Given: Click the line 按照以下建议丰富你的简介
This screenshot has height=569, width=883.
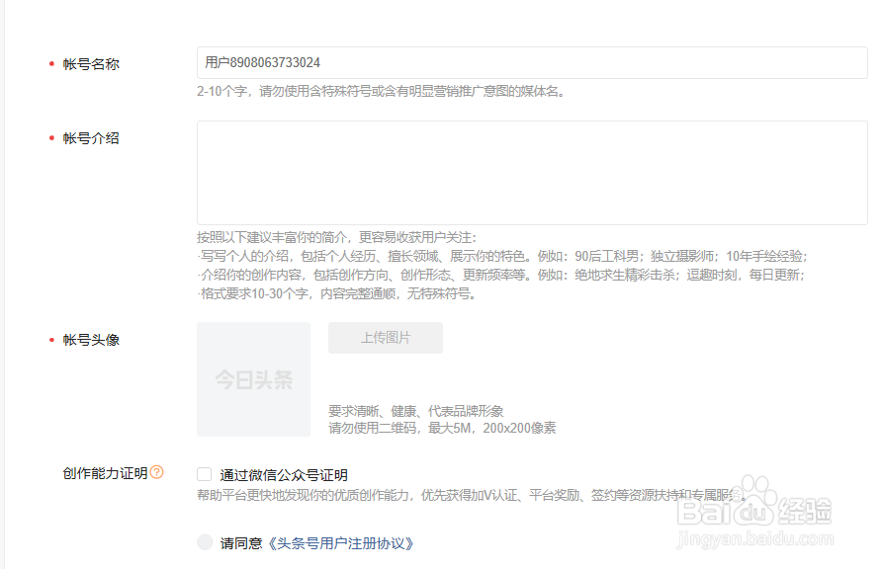Looking at the screenshot, I should coord(337,237).
